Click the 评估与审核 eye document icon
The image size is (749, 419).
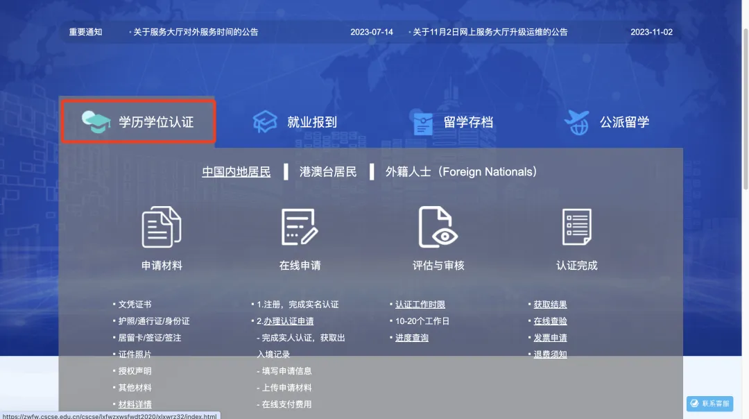click(438, 228)
